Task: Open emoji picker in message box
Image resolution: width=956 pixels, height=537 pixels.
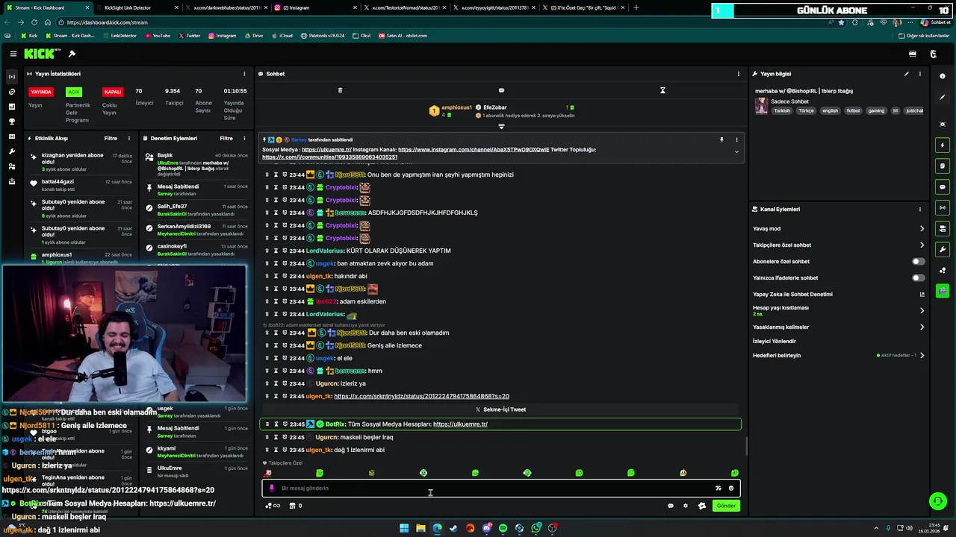Action: point(731,489)
